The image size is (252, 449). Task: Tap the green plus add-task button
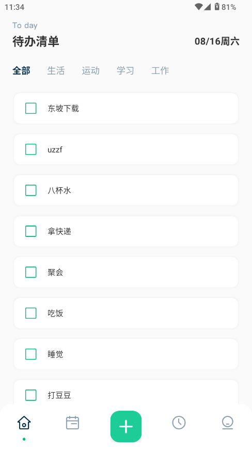126,426
